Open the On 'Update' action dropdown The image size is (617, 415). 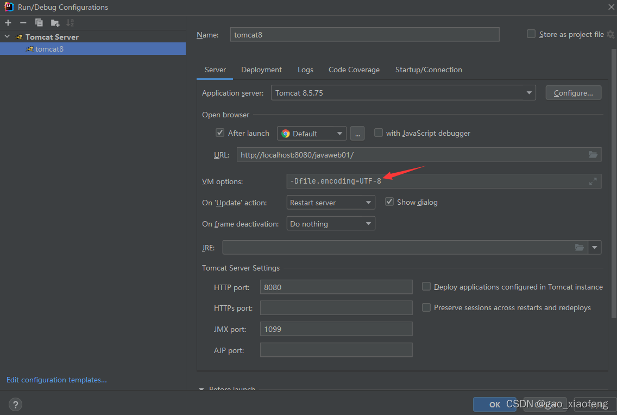coord(331,203)
